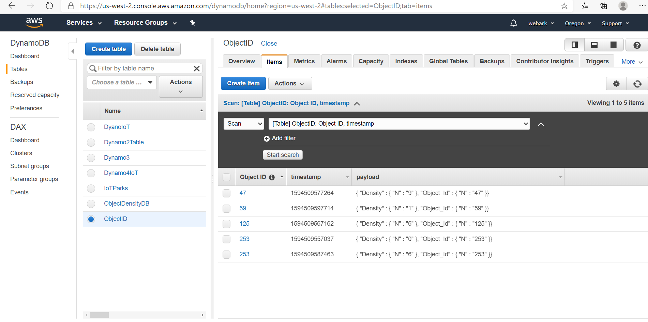648x322 pixels.
Task: Expand the Resource Groups dropdown
Action: coord(145,22)
